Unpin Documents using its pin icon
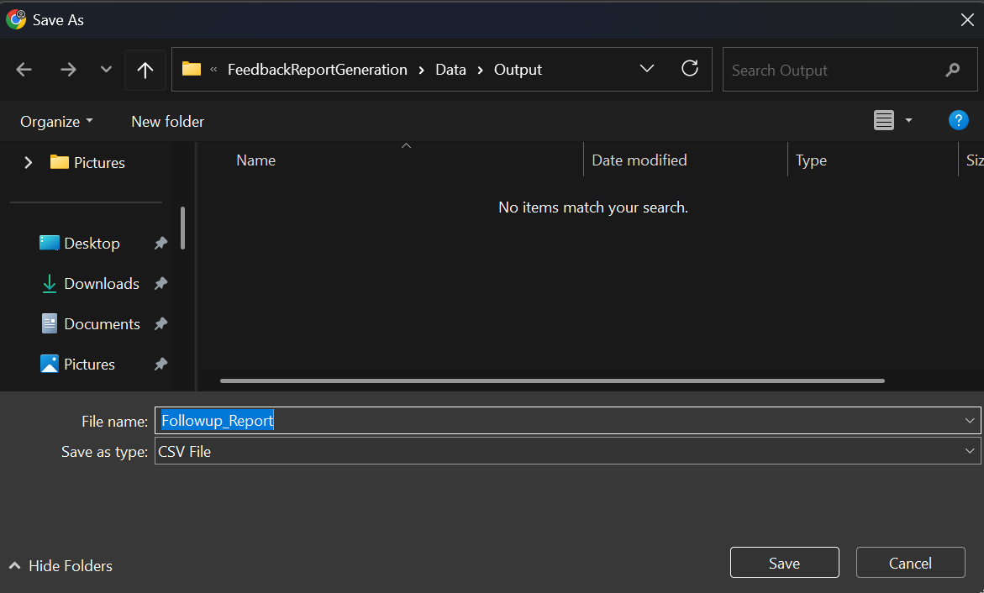984x593 pixels. point(160,323)
